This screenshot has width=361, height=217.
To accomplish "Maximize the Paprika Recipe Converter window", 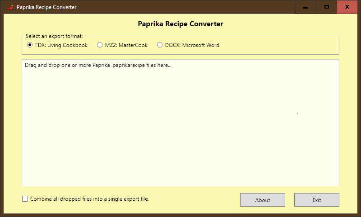I will (x=326, y=7).
